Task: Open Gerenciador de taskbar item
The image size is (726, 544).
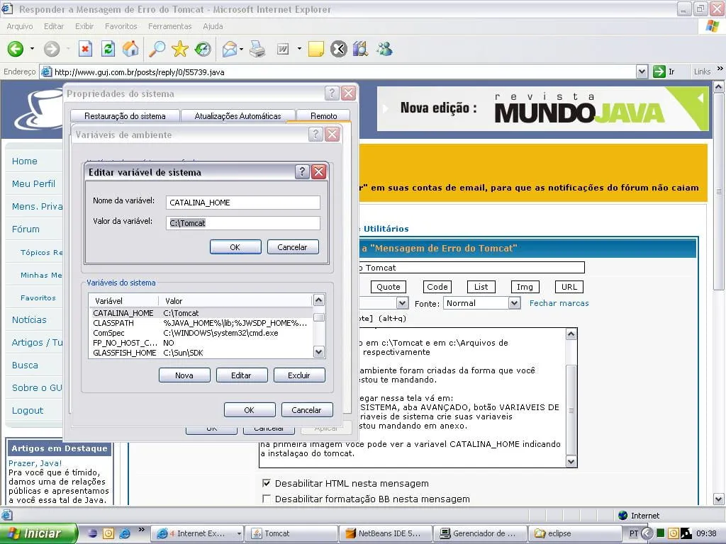Action: pos(480,533)
